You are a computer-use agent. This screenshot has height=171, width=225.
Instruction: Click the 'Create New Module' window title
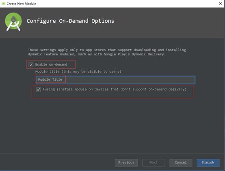[x=21, y=4]
